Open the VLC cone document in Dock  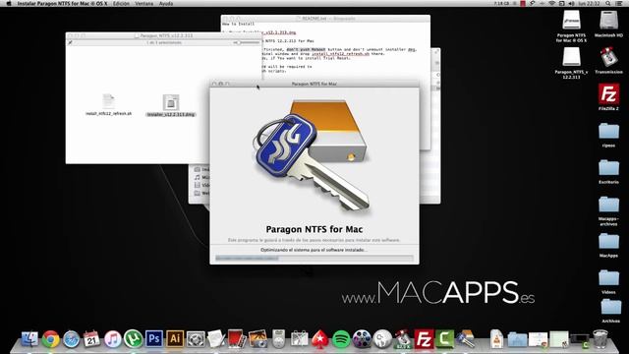(496, 339)
